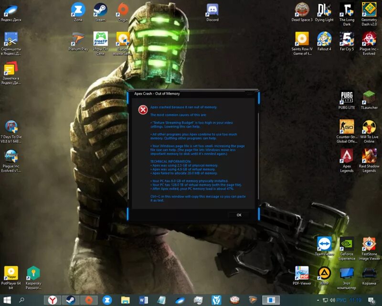Switch to Steam on the taskbar
Image resolution: width=382 pixels, height=306 pixels.
click(71, 300)
